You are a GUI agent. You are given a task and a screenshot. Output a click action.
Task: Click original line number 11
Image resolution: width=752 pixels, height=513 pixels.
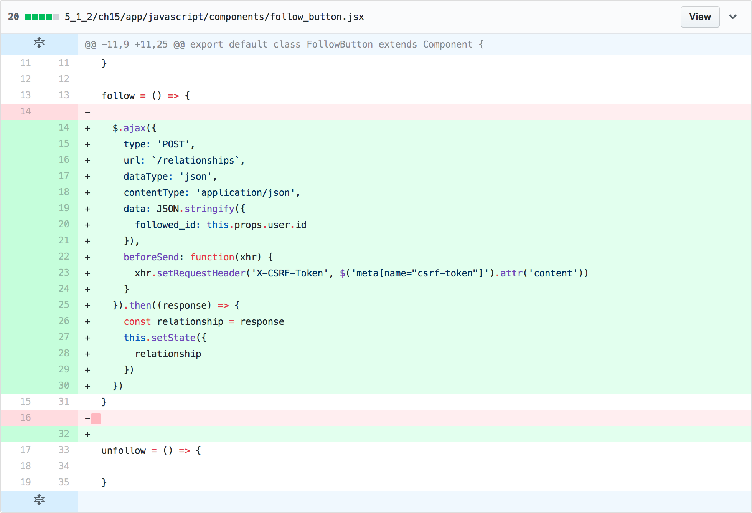[25, 63]
